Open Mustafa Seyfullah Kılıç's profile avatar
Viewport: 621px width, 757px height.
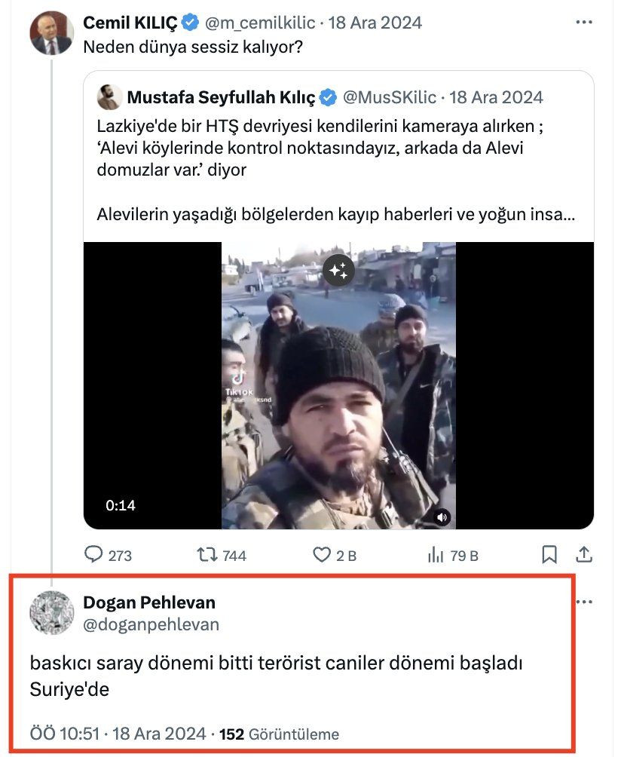[x=107, y=97]
